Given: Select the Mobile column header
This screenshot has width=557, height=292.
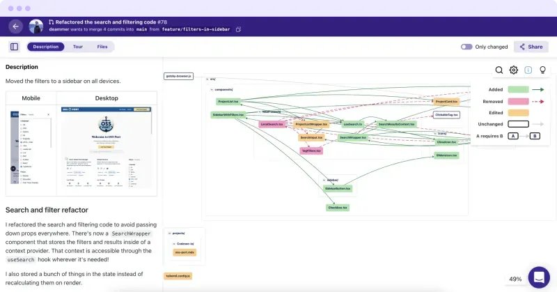Looking at the screenshot, I should (31, 98).
